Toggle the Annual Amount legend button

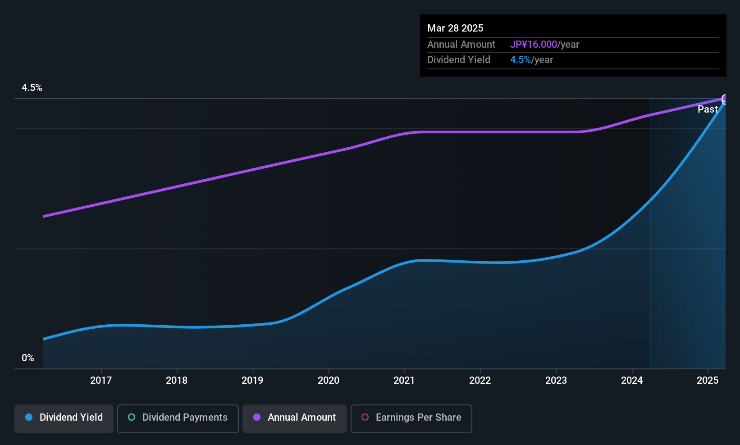tap(294, 418)
